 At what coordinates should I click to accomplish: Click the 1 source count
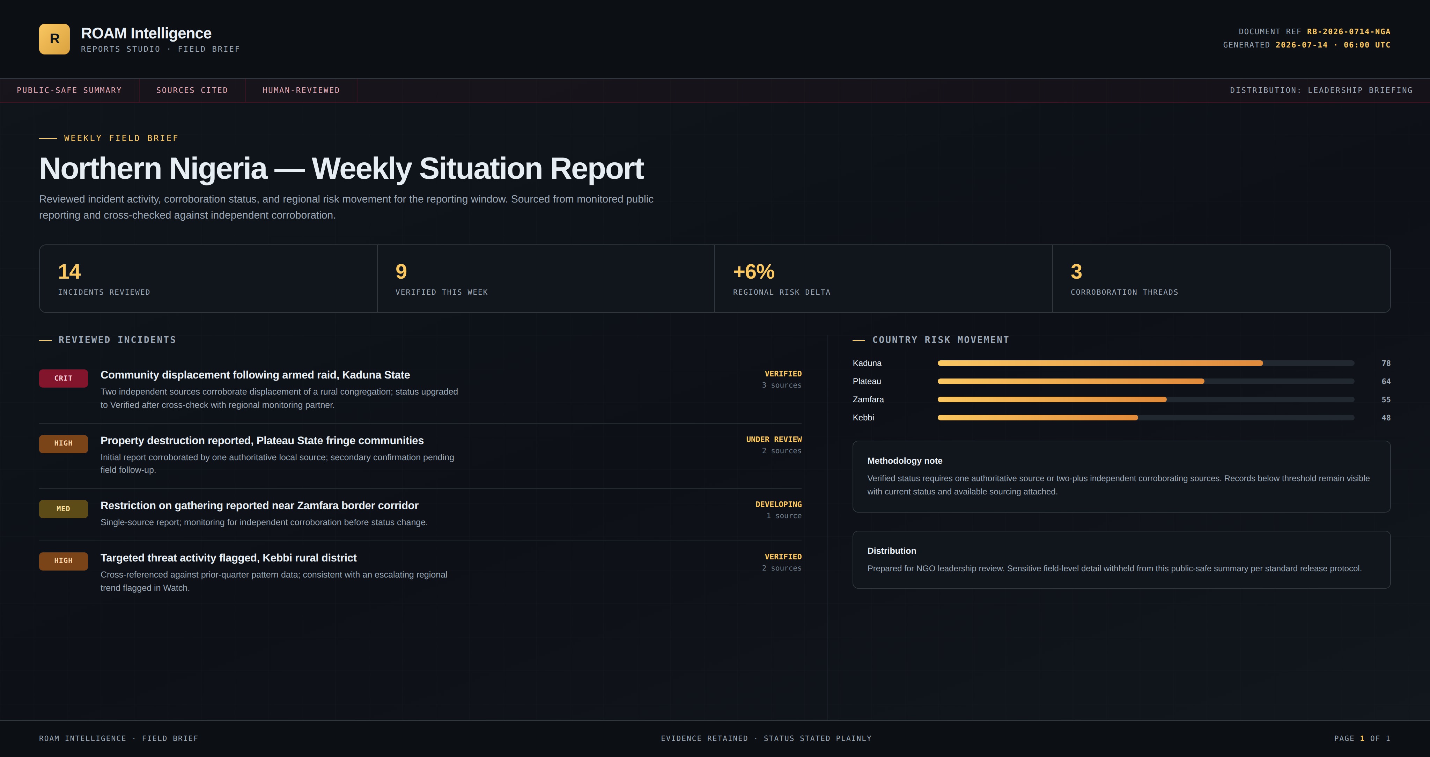pyautogui.click(x=784, y=516)
